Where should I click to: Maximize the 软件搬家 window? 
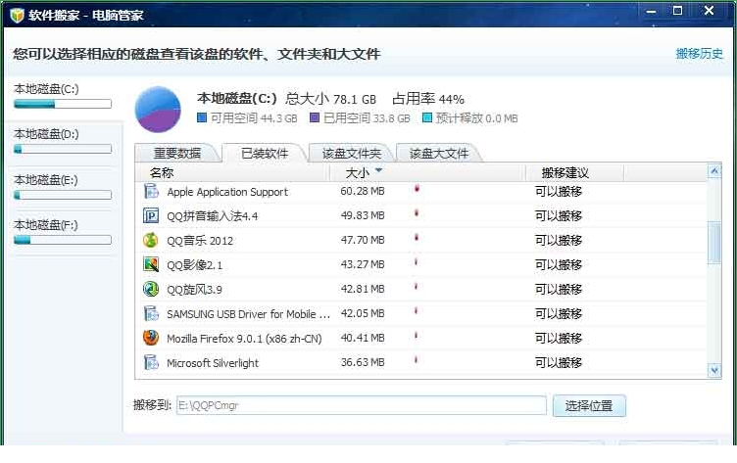677,11
